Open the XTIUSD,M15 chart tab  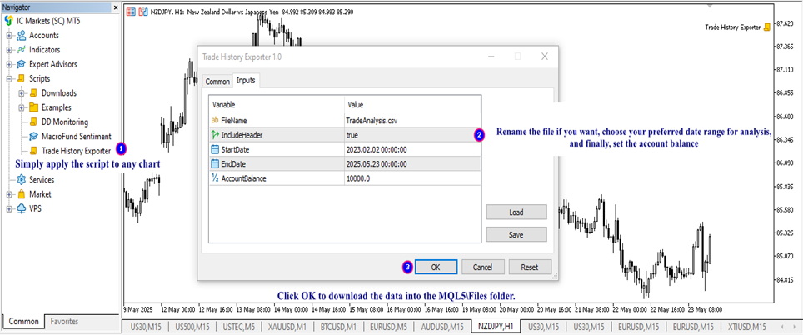(x=746, y=327)
